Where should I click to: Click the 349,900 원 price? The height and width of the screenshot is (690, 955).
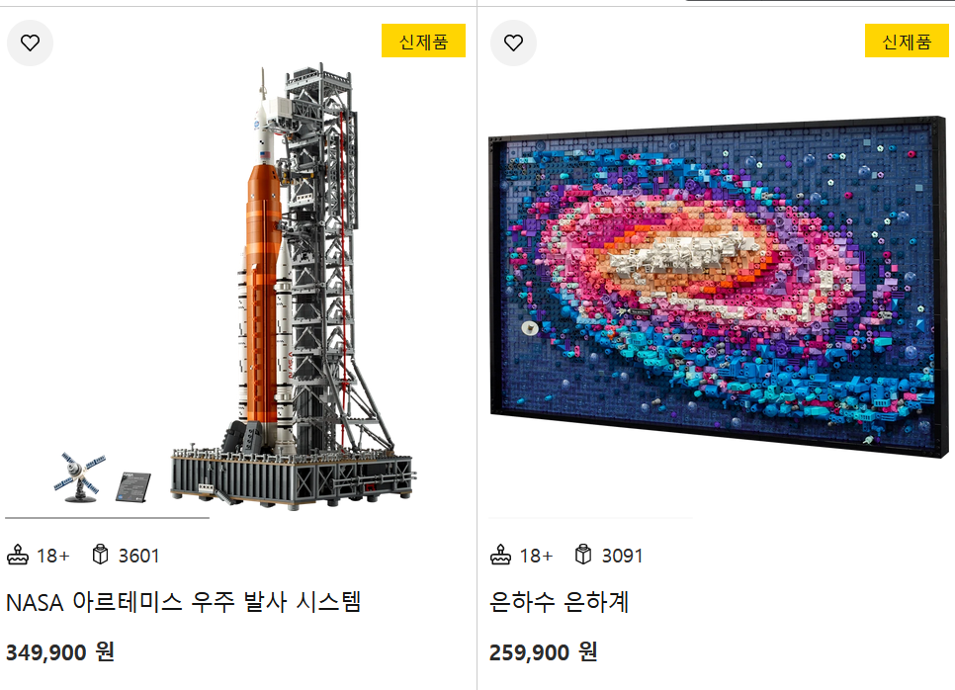pyautogui.click(x=59, y=651)
